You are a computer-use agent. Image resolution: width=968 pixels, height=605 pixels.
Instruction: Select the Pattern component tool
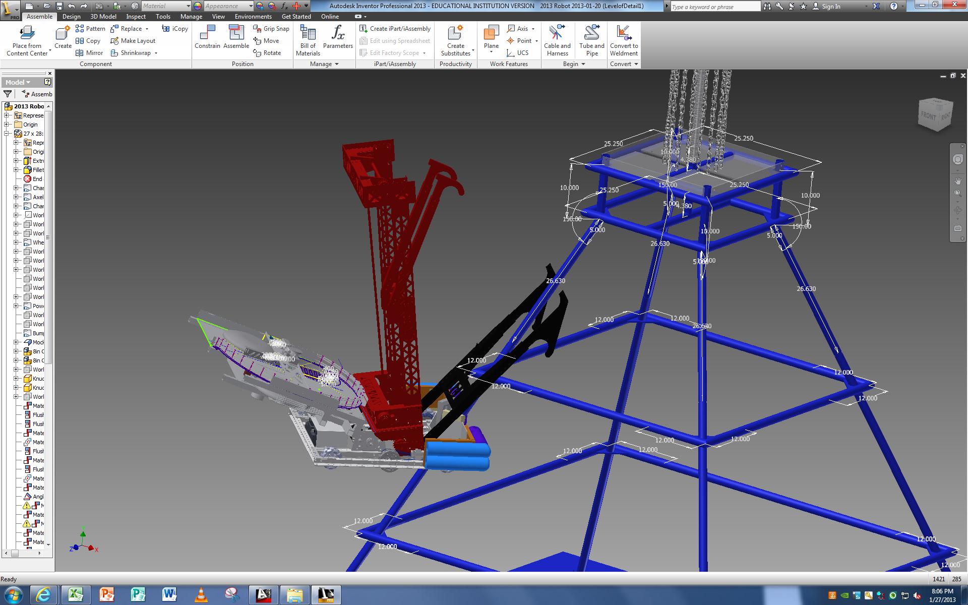click(90, 29)
